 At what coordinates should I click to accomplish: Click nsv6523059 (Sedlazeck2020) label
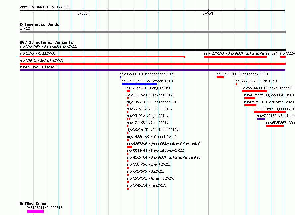[x=147, y=81]
